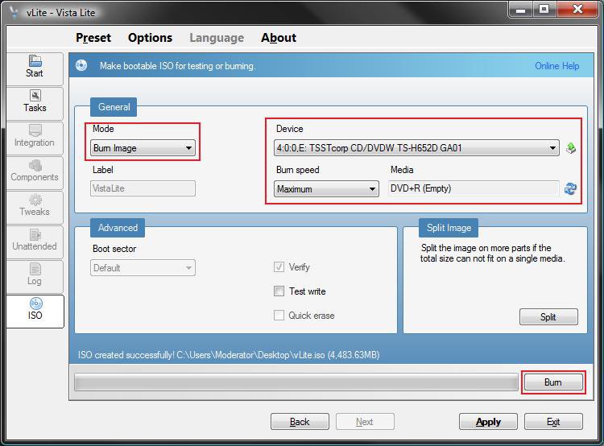Select the Unattended sidebar section
604x446 pixels.
pos(35,242)
